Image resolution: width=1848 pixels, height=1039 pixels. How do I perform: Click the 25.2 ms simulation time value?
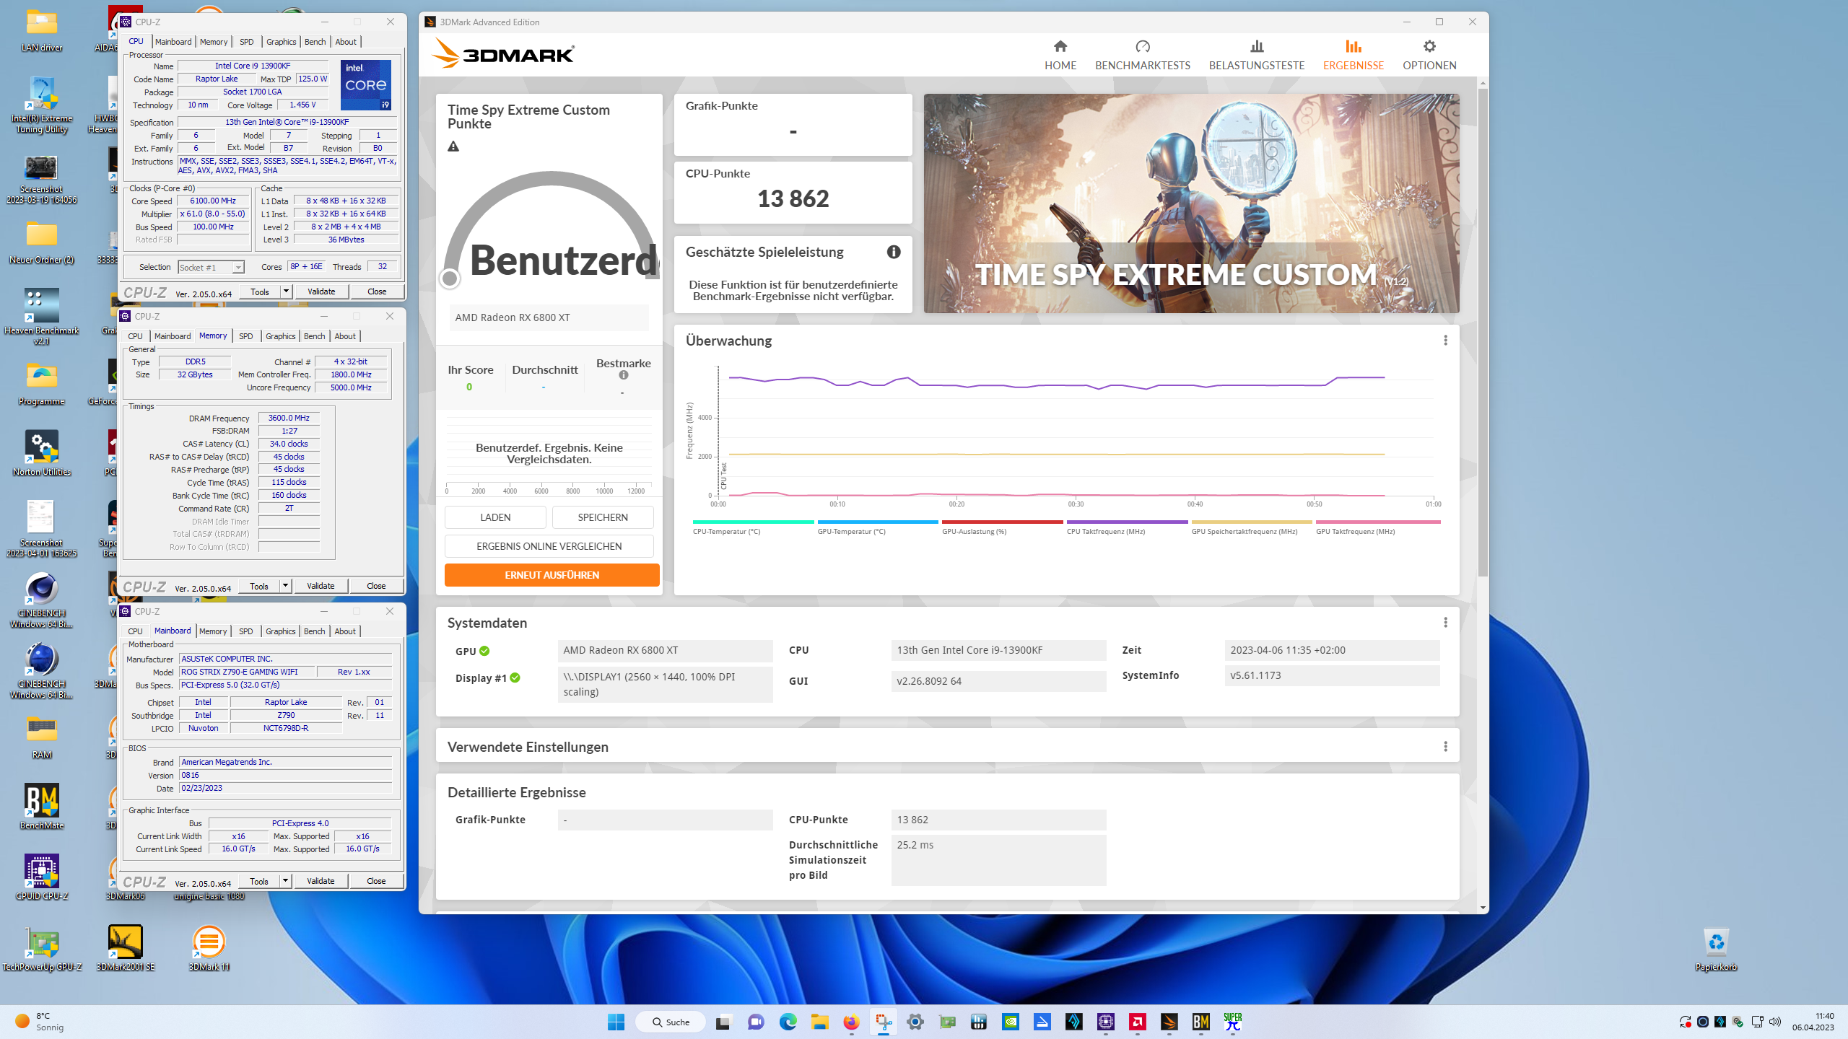coord(998,860)
